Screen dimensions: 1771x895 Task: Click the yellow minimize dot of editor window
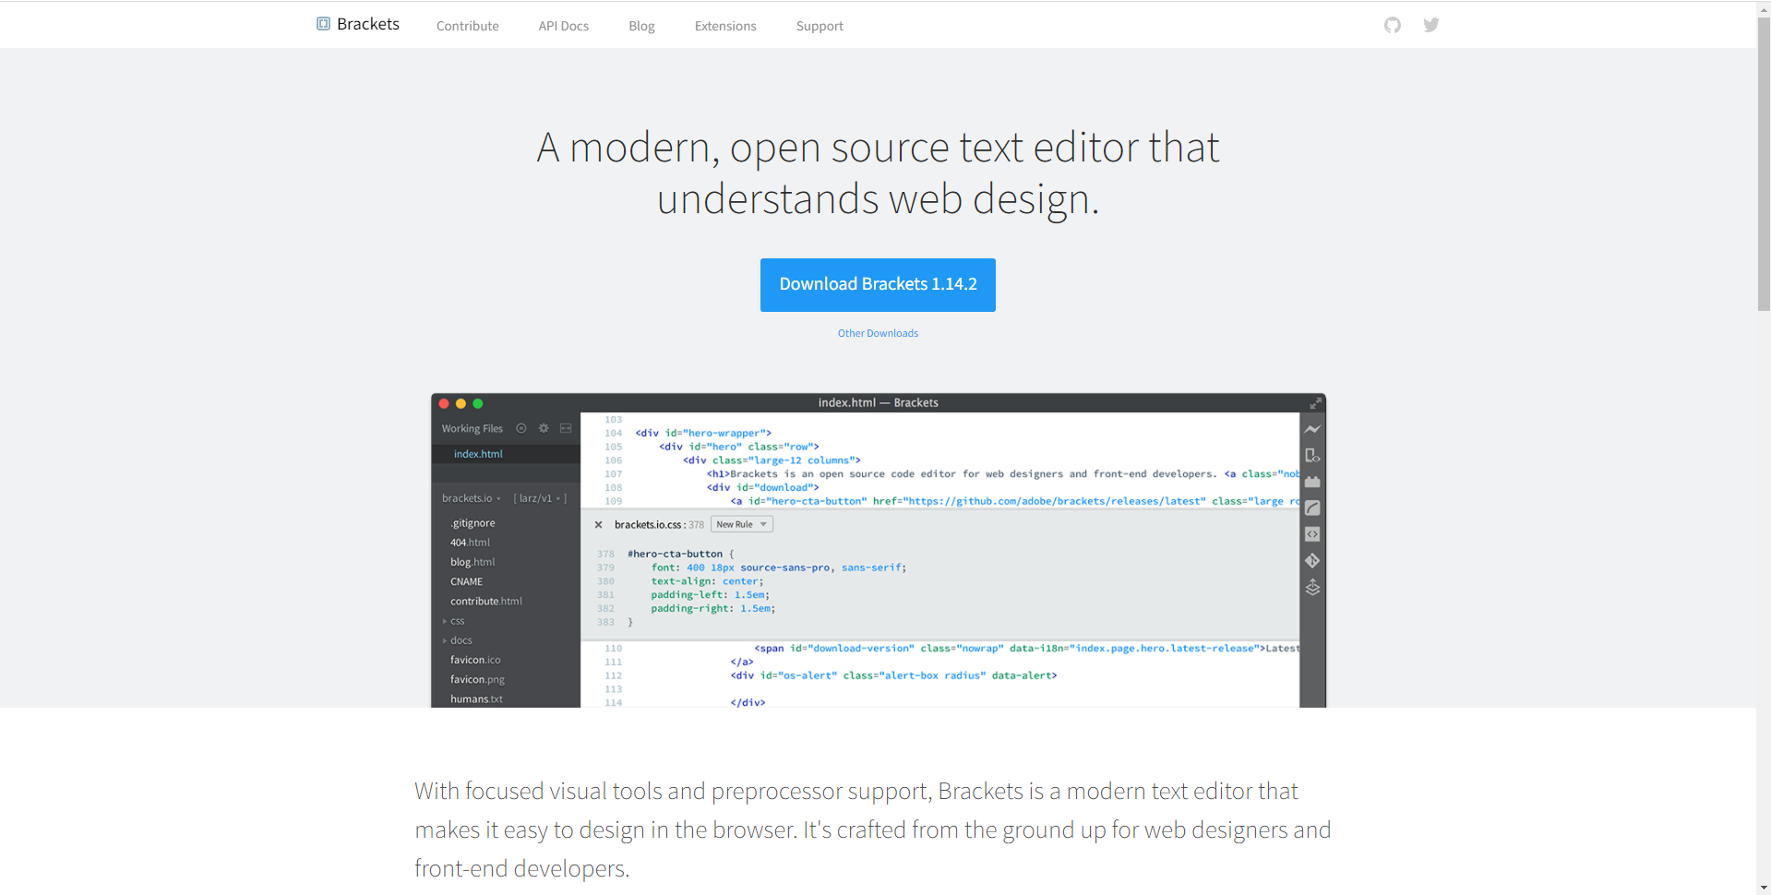tap(461, 403)
